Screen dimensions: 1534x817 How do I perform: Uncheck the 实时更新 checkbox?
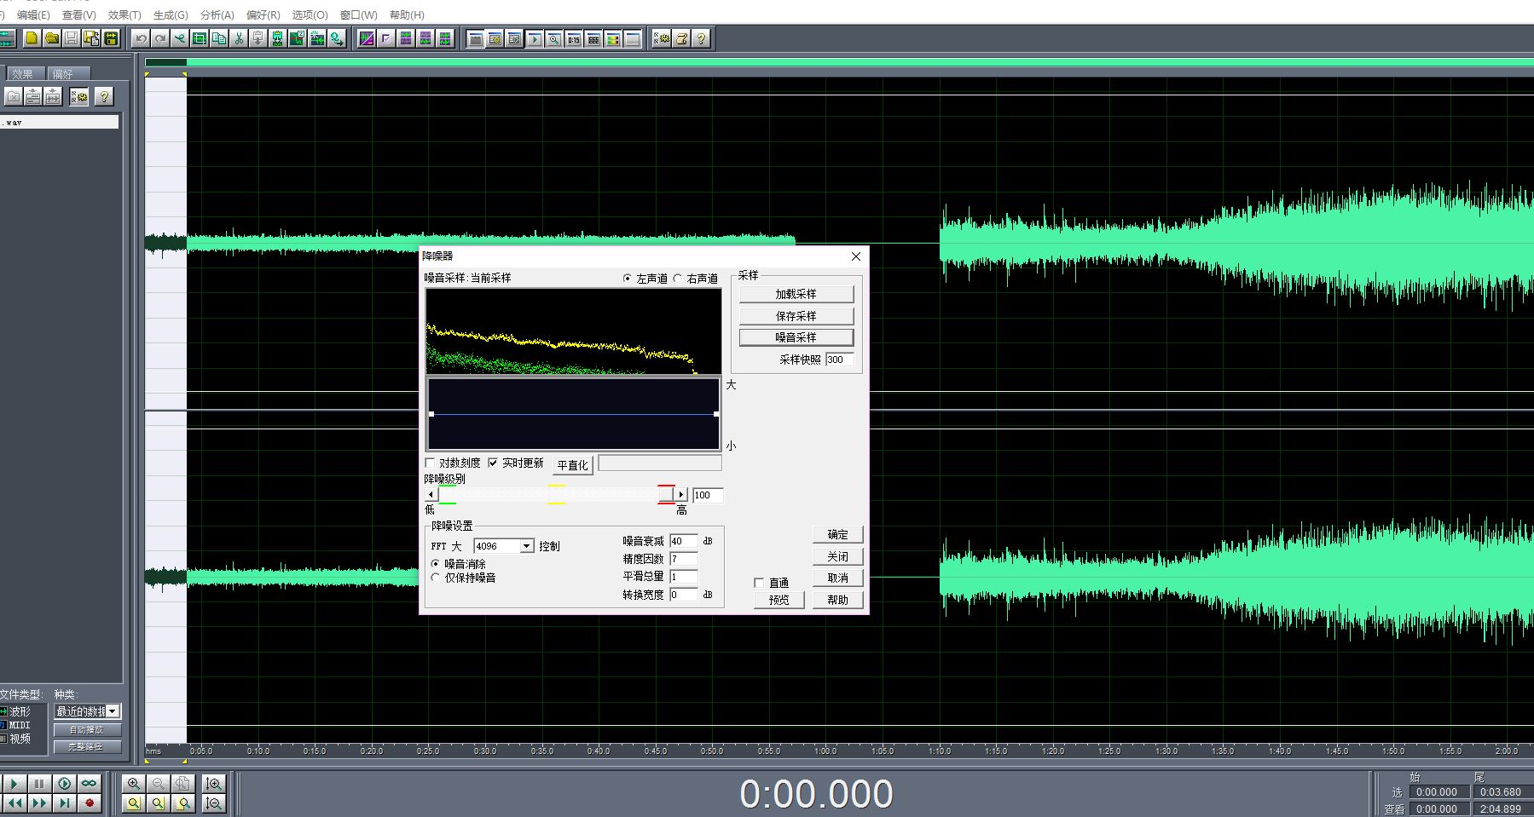coord(493,463)
